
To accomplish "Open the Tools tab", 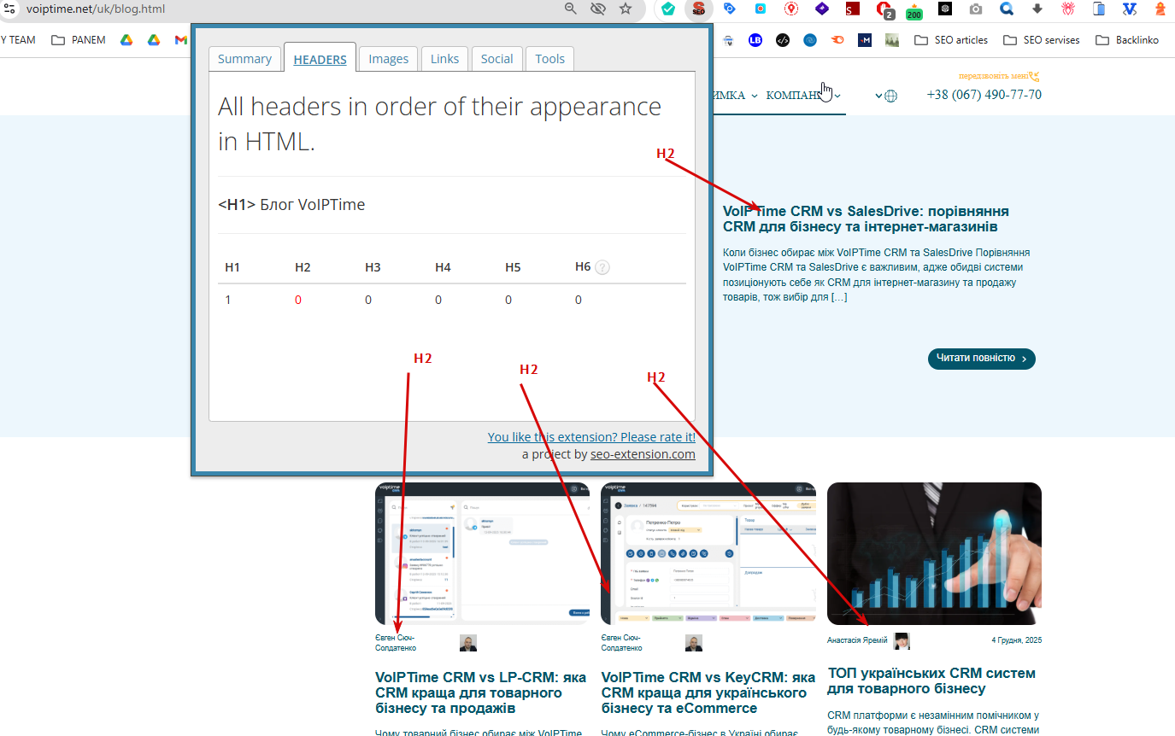I will coord(550,59).
